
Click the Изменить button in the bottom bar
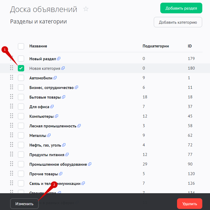click(x=24, y=204)
